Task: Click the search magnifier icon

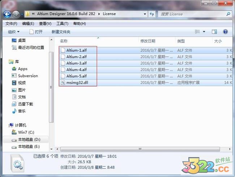Action: [228, 14]
